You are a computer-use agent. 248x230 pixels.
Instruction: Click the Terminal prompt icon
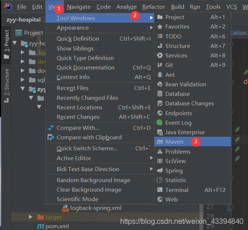pyautogui.click(x=160, y=190)
